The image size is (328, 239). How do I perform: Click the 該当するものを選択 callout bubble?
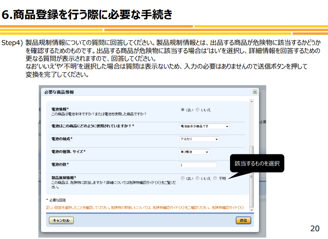pos(257,163)
